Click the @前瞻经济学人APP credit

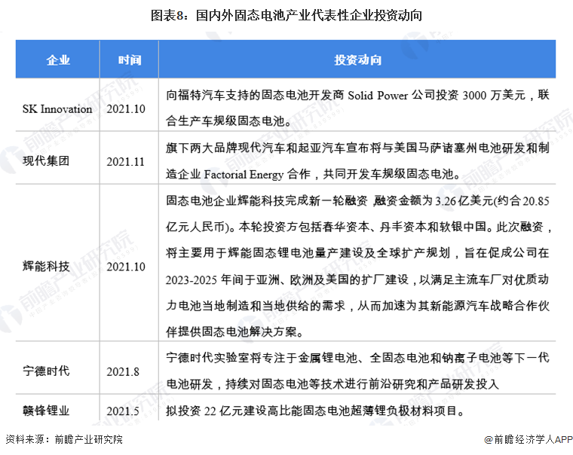coord(528,439)
